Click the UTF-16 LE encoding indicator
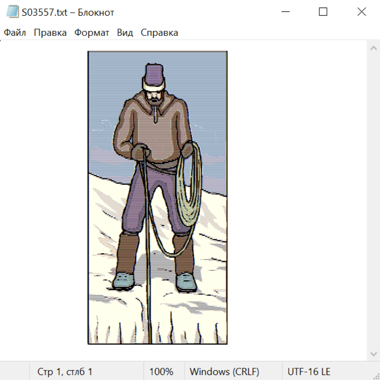 click(x=309, y=372)
